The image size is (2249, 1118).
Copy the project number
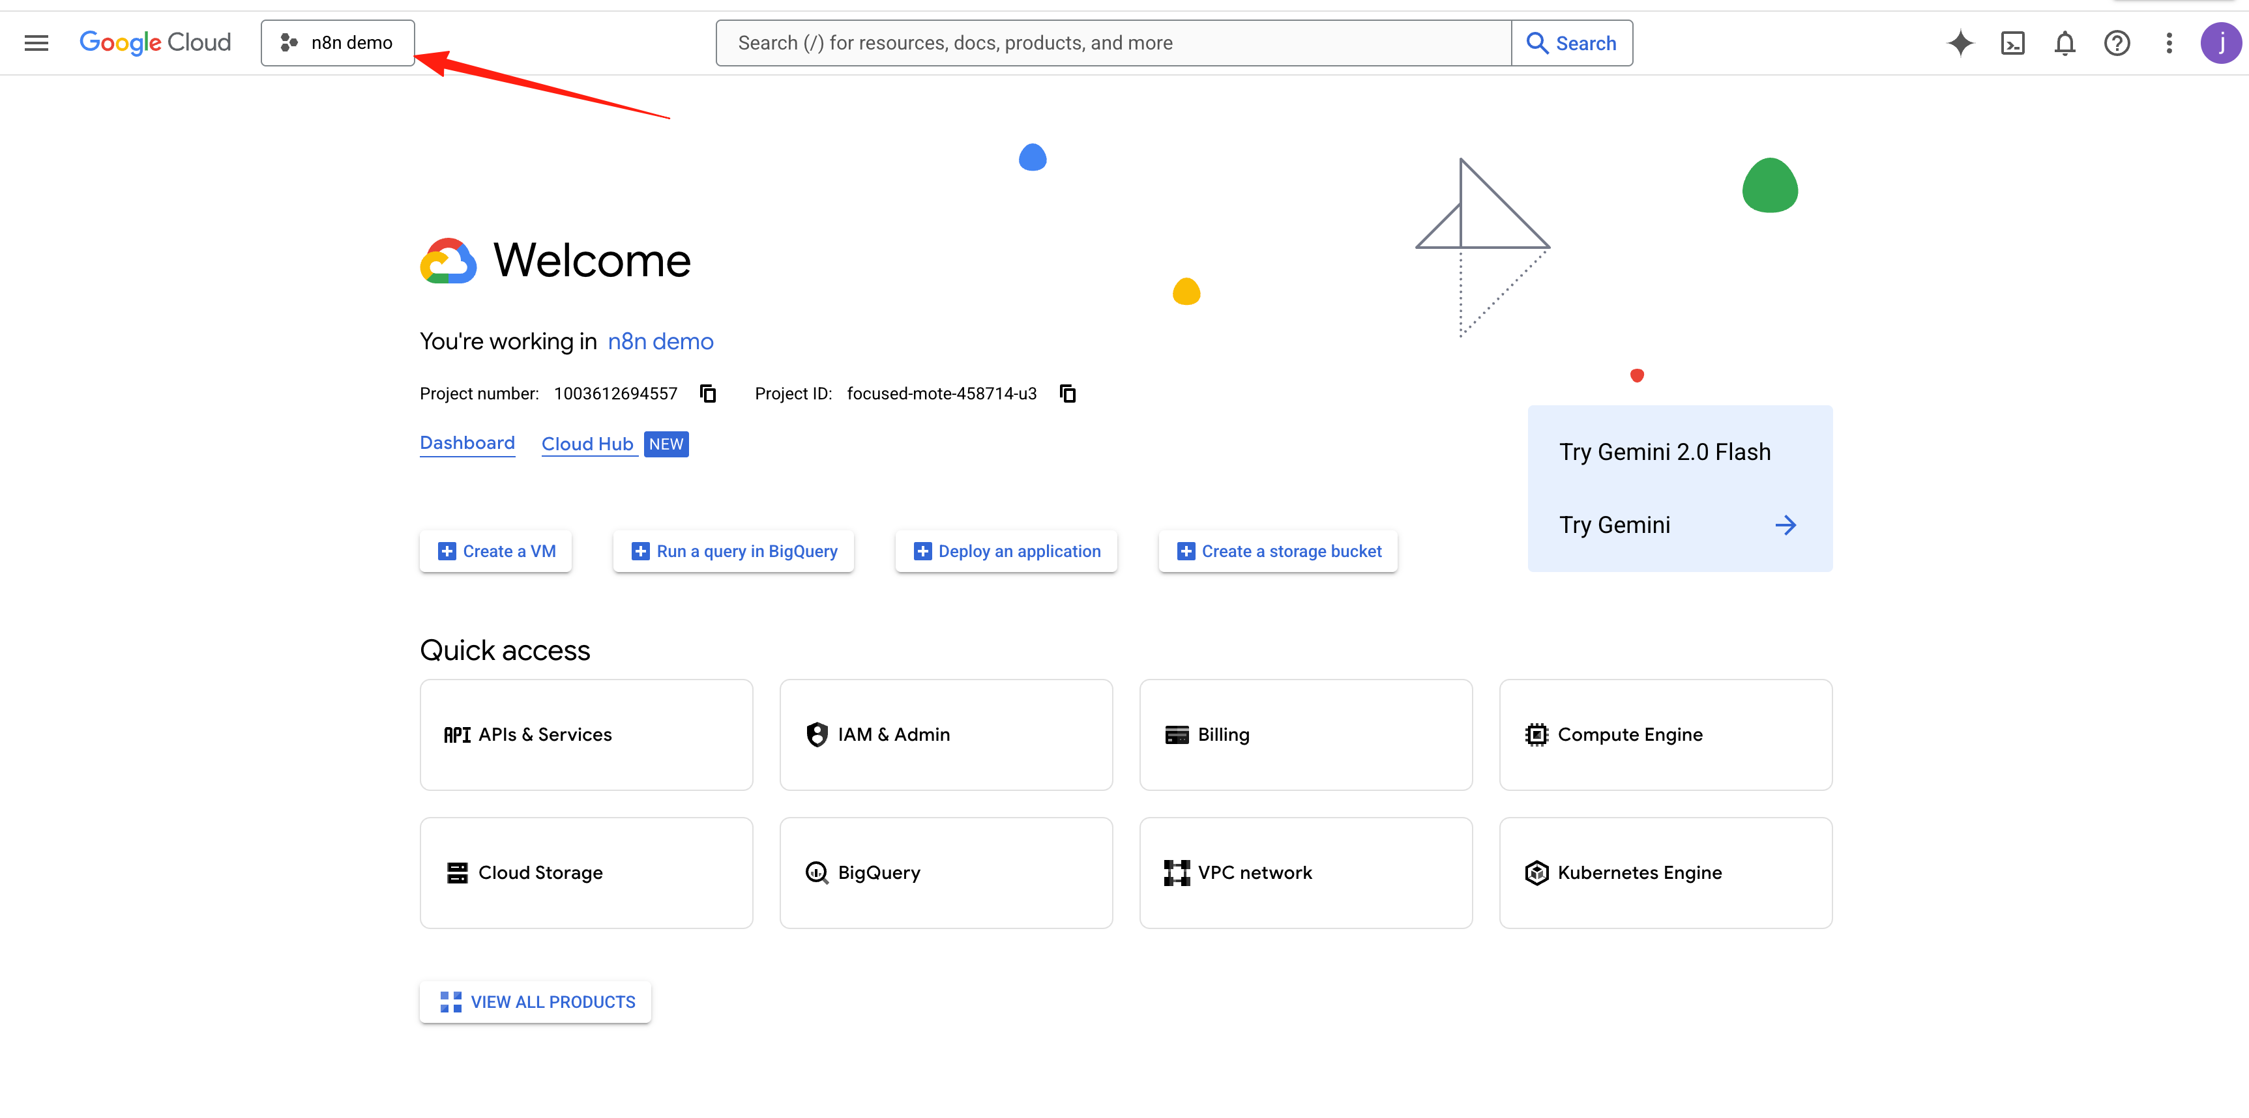[708, 394]
